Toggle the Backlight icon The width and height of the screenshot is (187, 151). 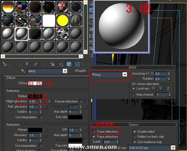click(91, 10)
